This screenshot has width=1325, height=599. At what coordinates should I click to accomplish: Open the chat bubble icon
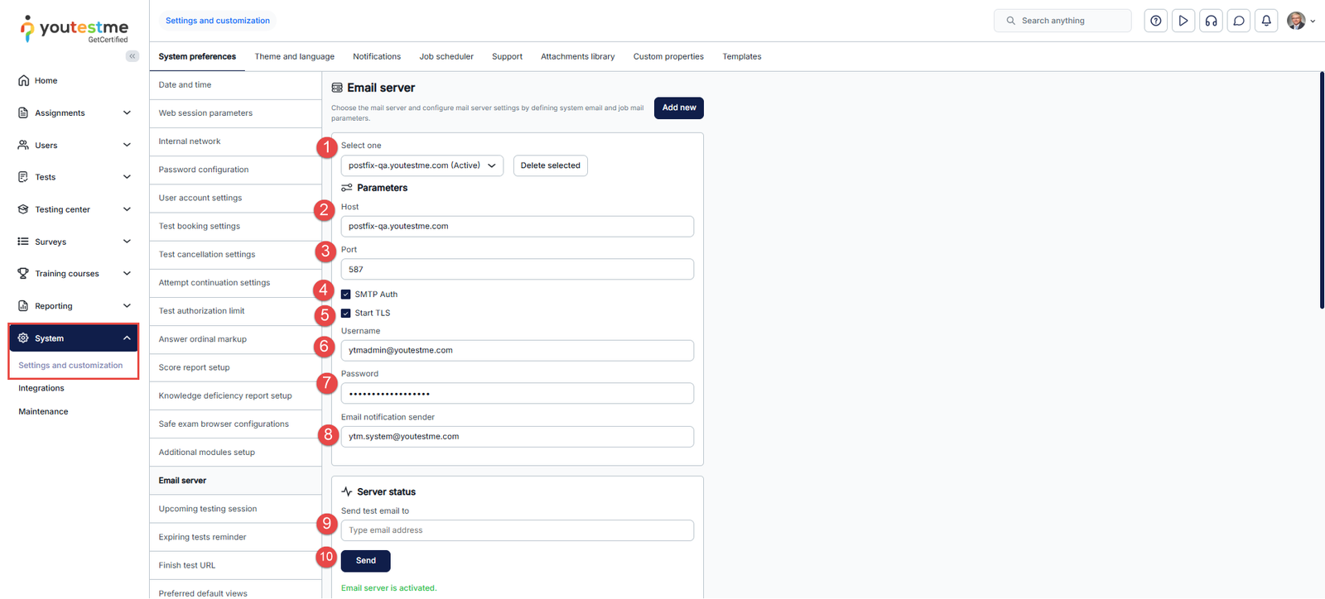click(1239, 21)
